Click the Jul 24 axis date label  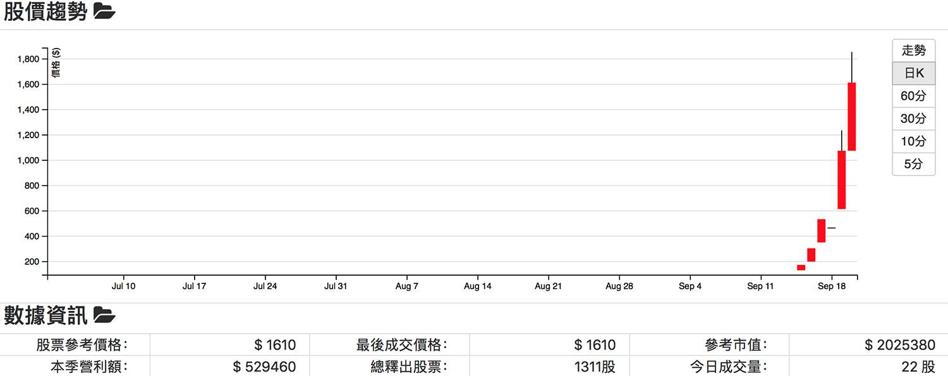click(x=265, y=286)
